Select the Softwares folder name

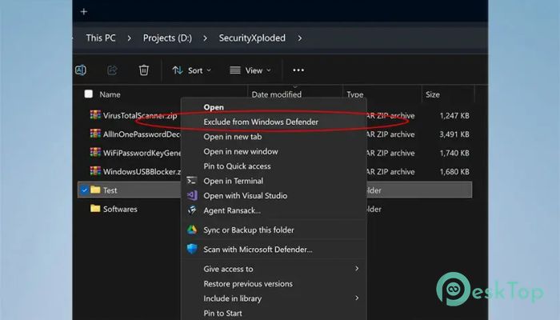click(x=120, y=209)
